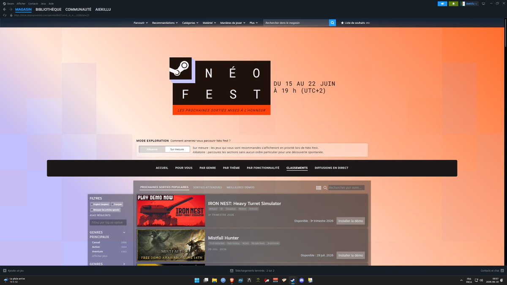Open File Explorer folder icon on taskbar
This screenshot has height=285, width=507.
[214, 280]
